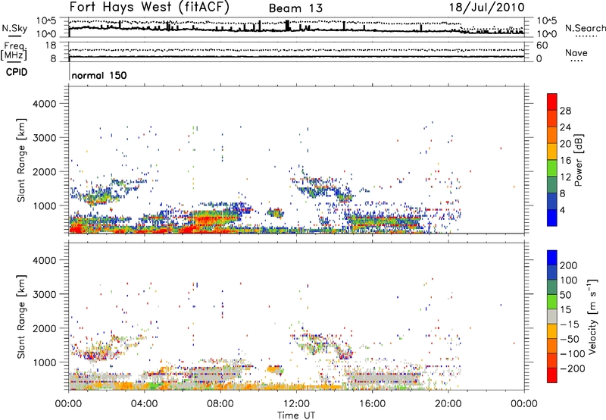This screenshot has width=606, height=420.
Task: Click the "12:00" time tick label
Action: tap(296, 404)
